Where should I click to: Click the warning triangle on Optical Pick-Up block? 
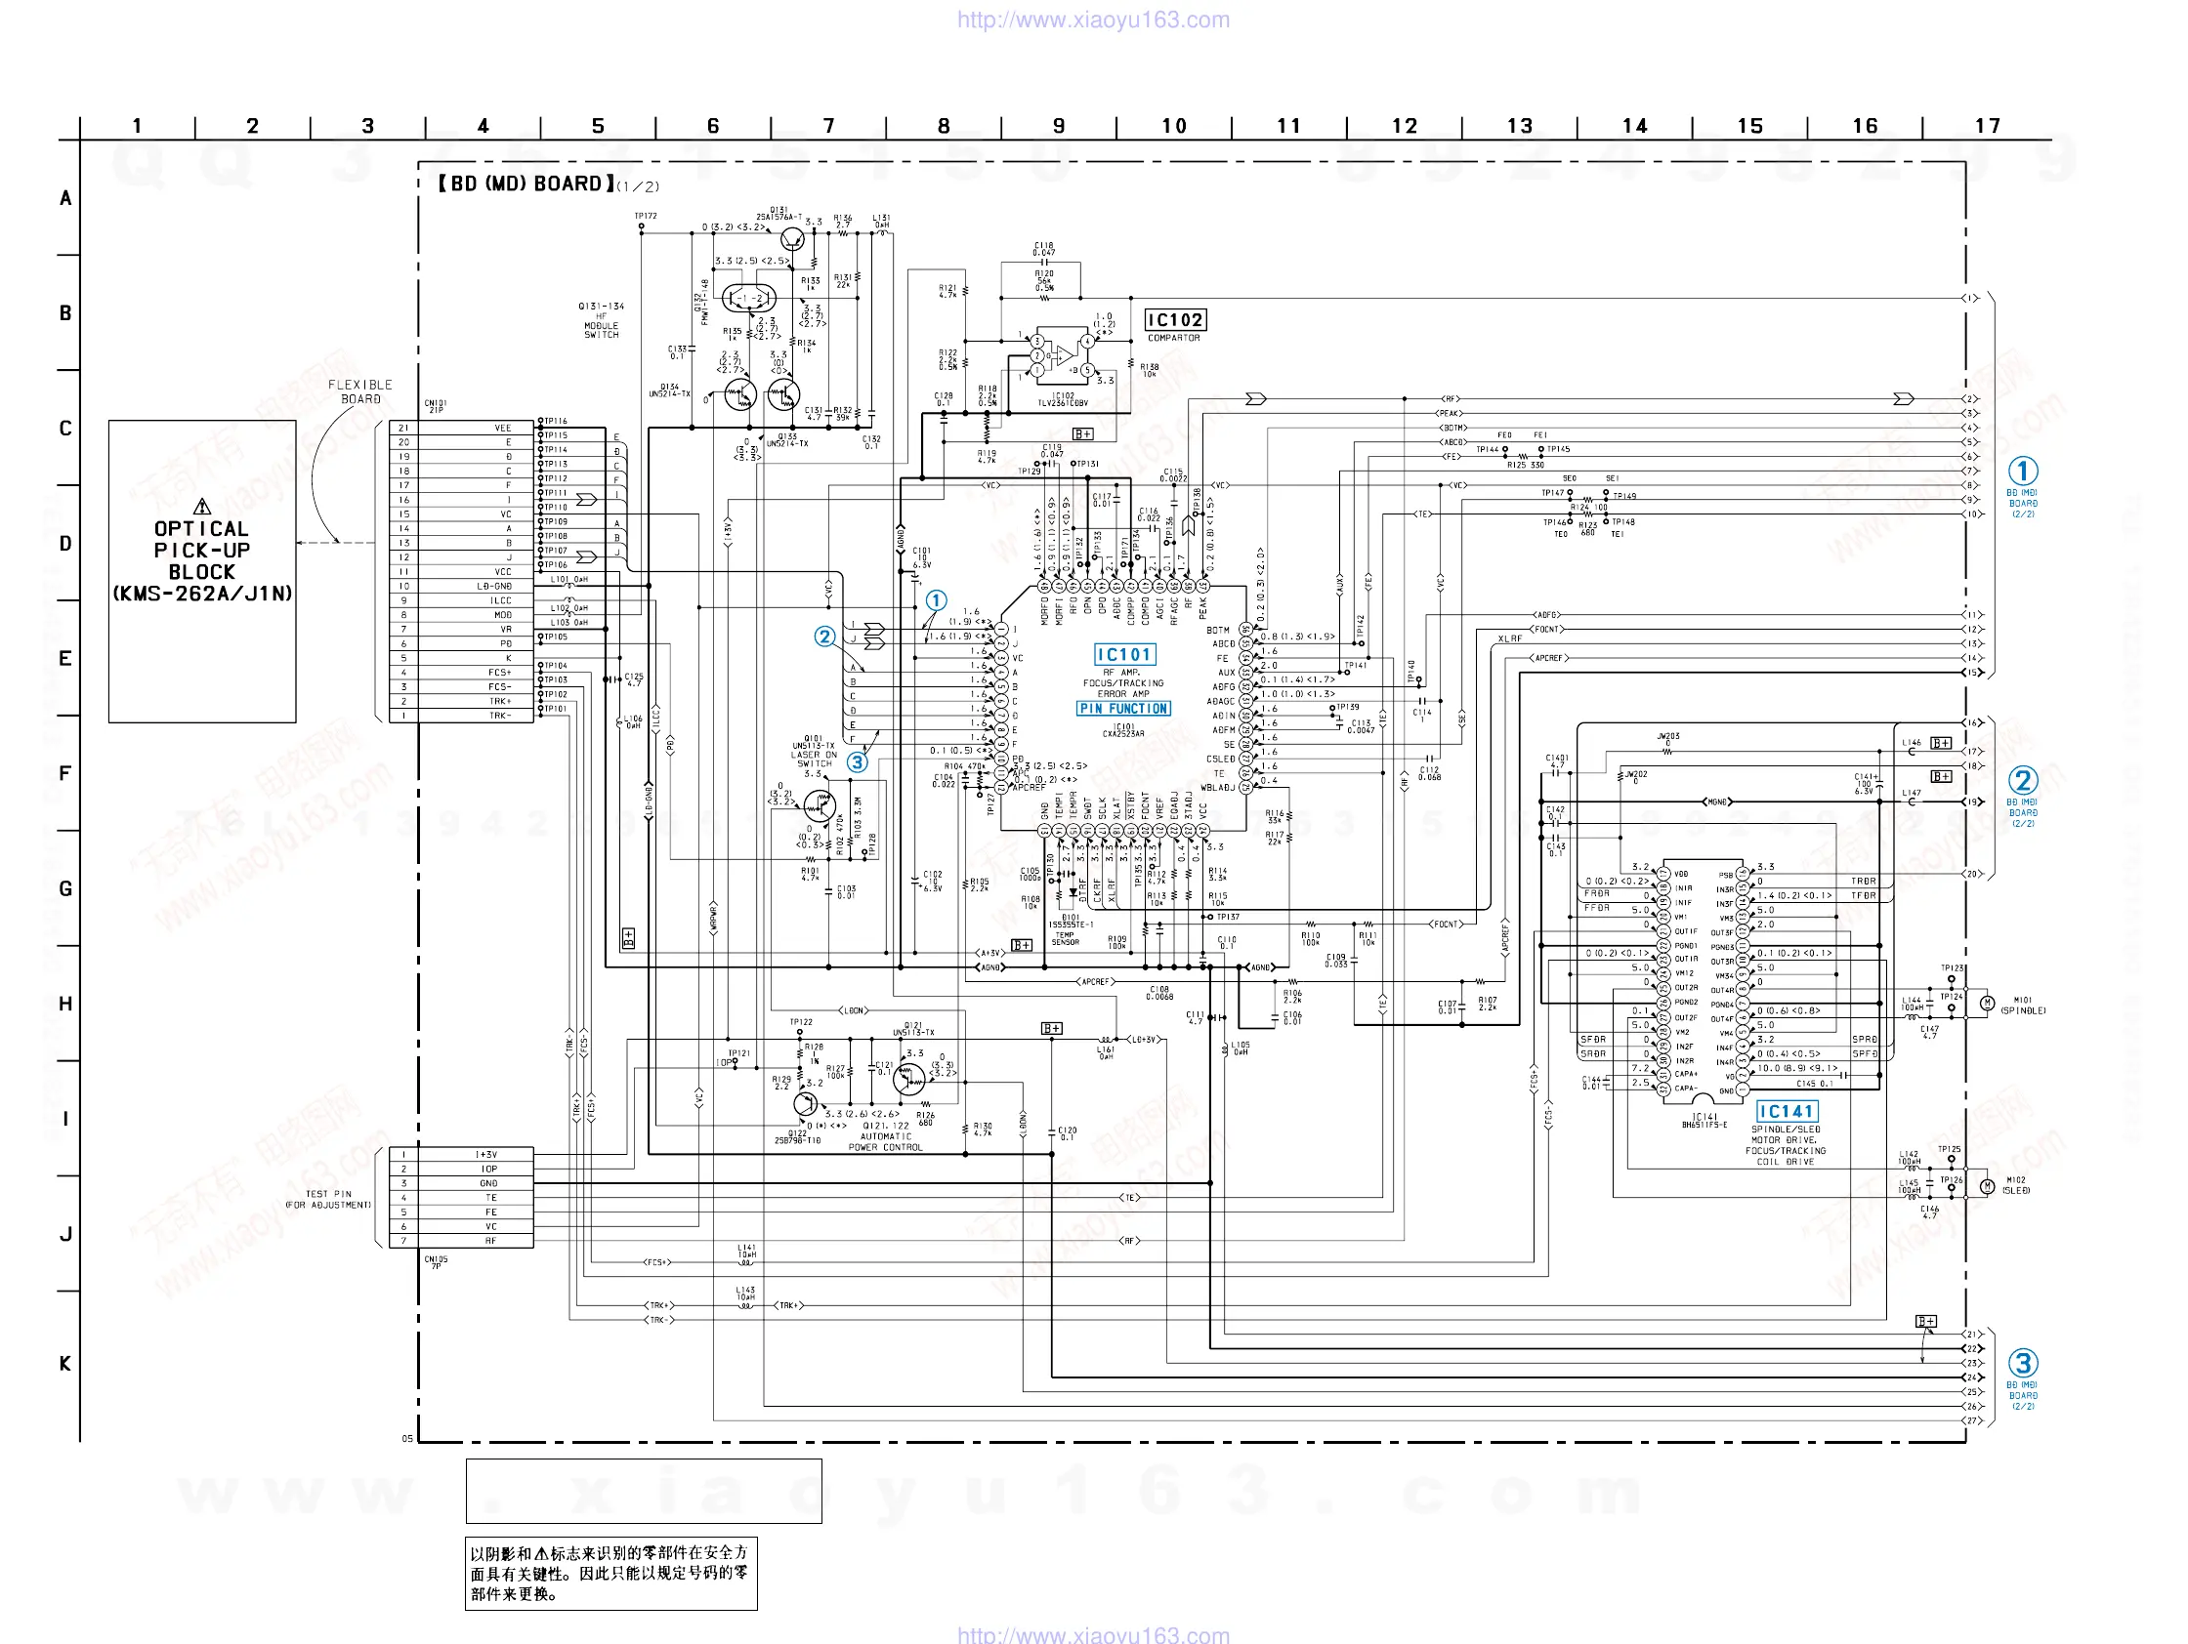pos(202,506)
